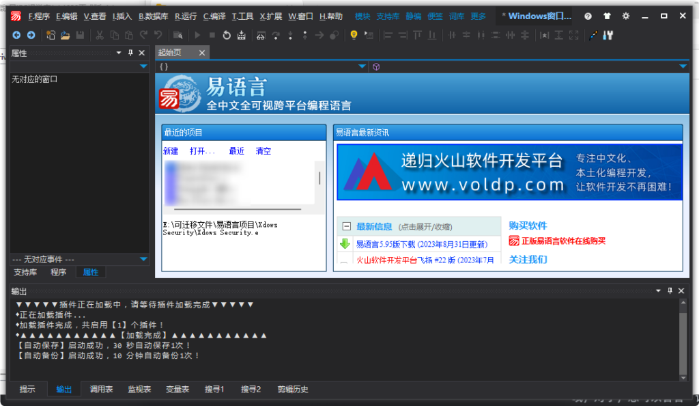Click the forward navigation arrow in toolbar
This screenshot has width=699, height=406.
point(31,35)
